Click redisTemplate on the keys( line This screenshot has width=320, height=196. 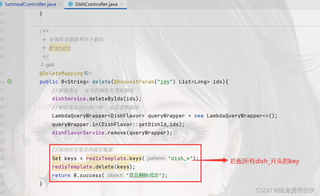point(106,159)
